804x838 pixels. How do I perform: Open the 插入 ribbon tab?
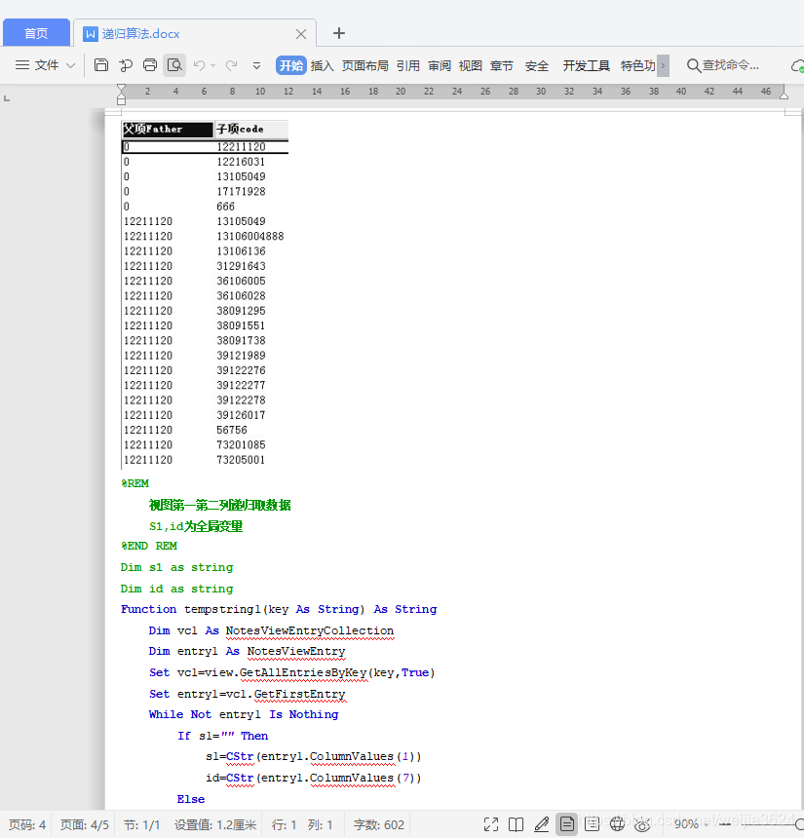pyautogui.click(x=322, y=65)
